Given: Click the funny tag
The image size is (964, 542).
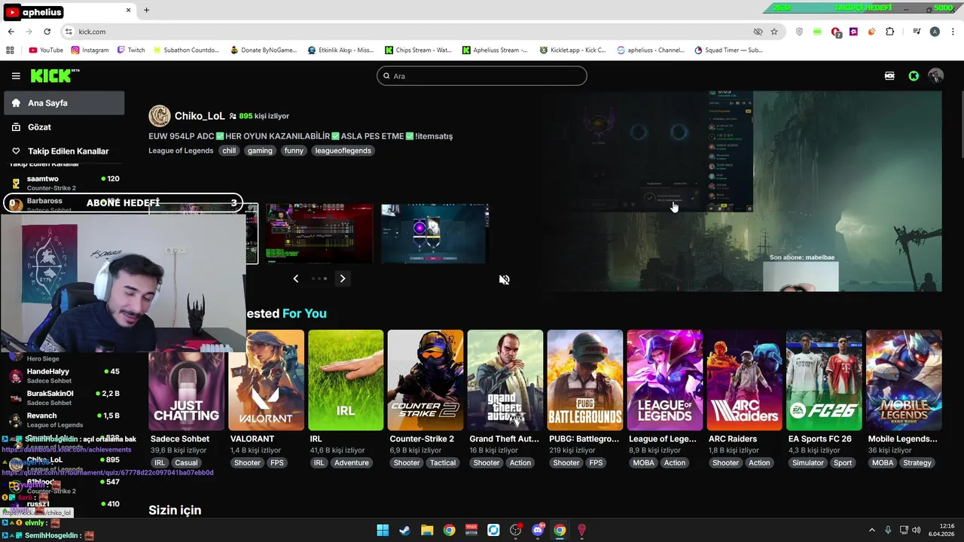Looking at the screenshot, I should [x=294, y=151].
